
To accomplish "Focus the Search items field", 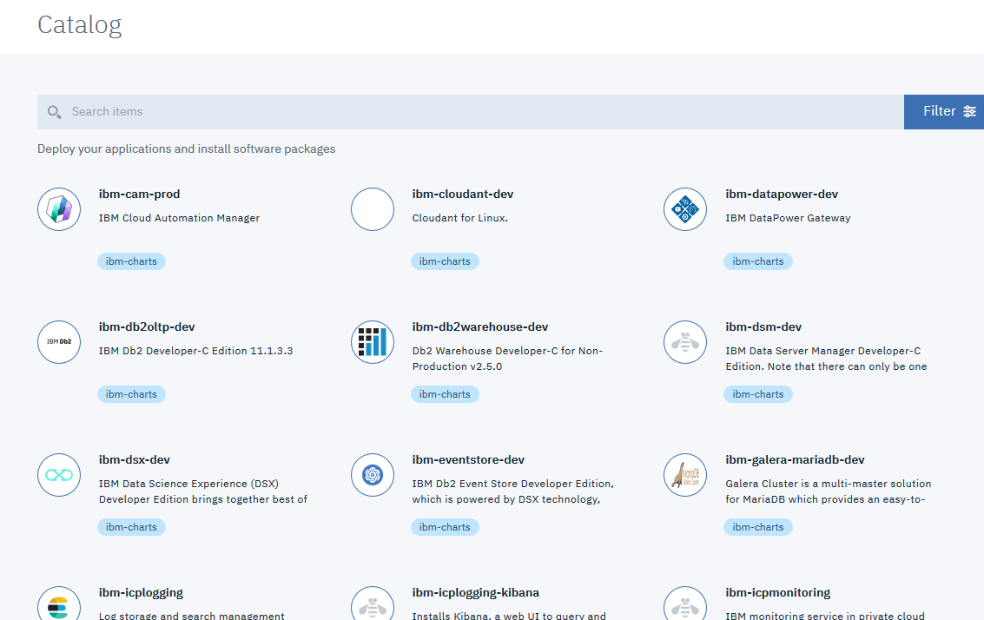I will coord(470,112).
